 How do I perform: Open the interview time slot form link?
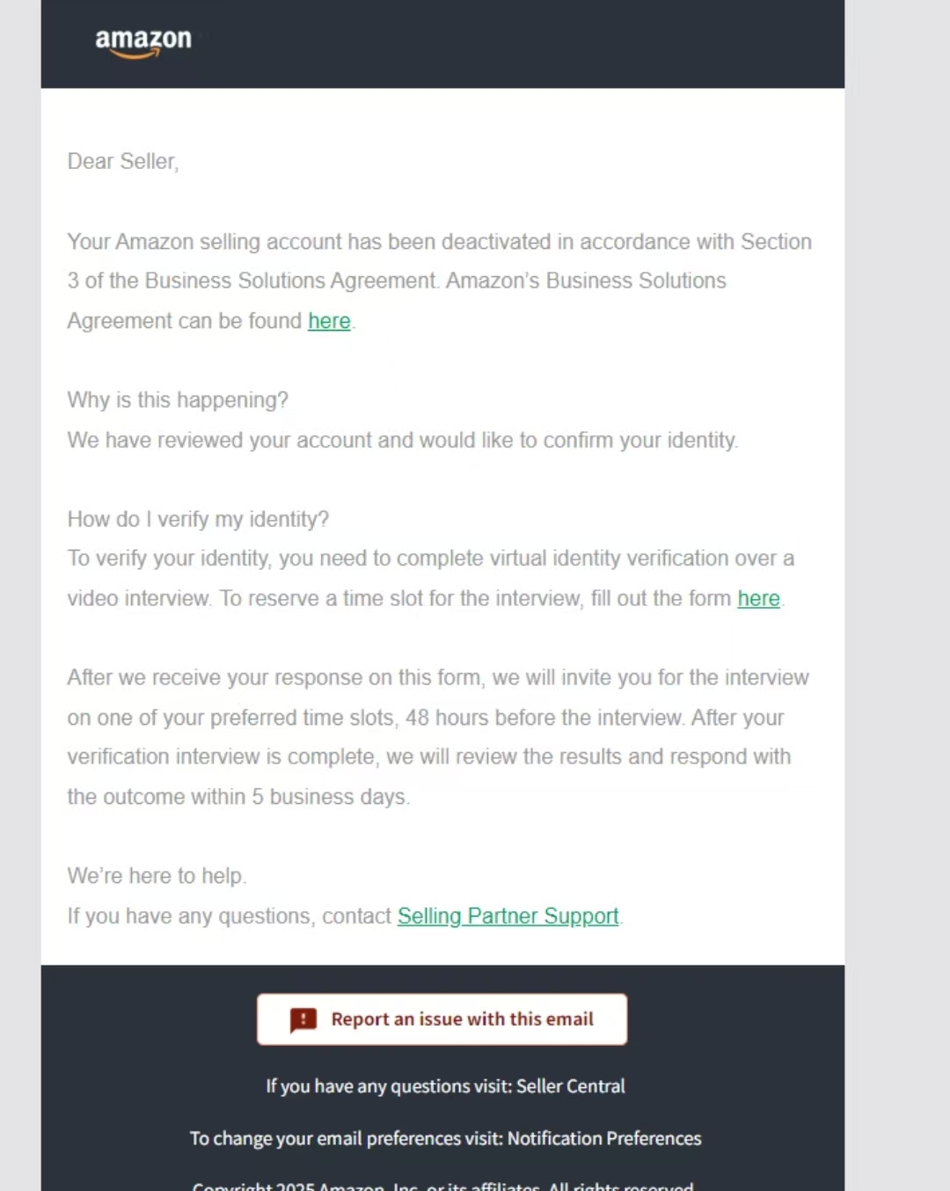pyautogui.click(x=758, y=598)
